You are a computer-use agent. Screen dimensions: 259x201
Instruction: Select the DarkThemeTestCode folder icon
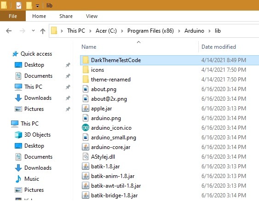click(x=86, y=60)
